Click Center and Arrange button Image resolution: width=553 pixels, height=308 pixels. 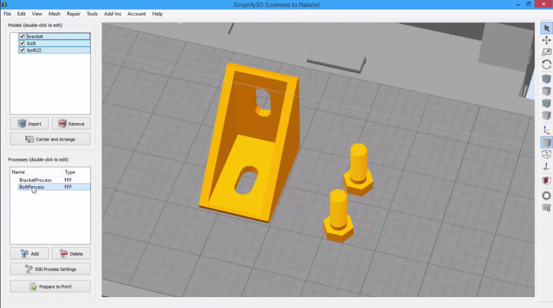pos(50,139)
